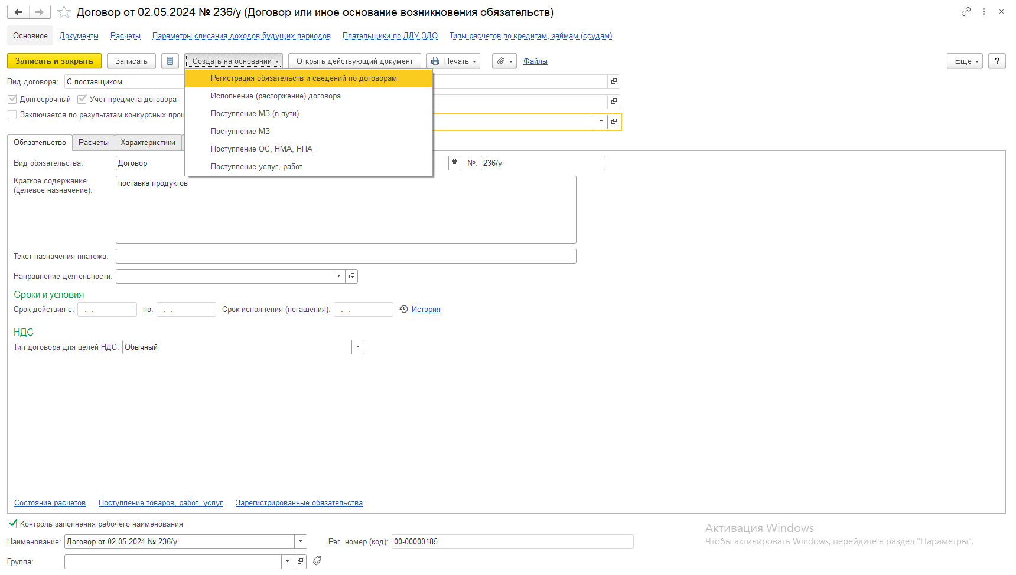1016x575 pixels.
Task: Click the Записать и закрыть button
Action: (54, 61)
